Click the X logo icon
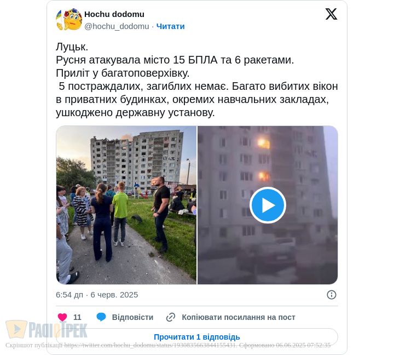394x355 pixels. [x=331, y=14]
